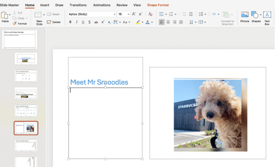The height and width of the screenshot is (167, 275).
Task: Switch to the Insert tab
Action: [x=45, y=5]
